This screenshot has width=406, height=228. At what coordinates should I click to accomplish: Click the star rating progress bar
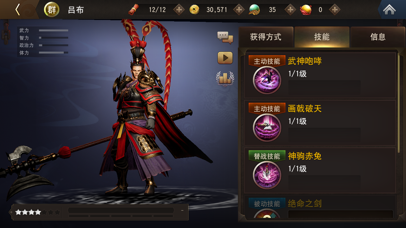[x=121, y=210]
